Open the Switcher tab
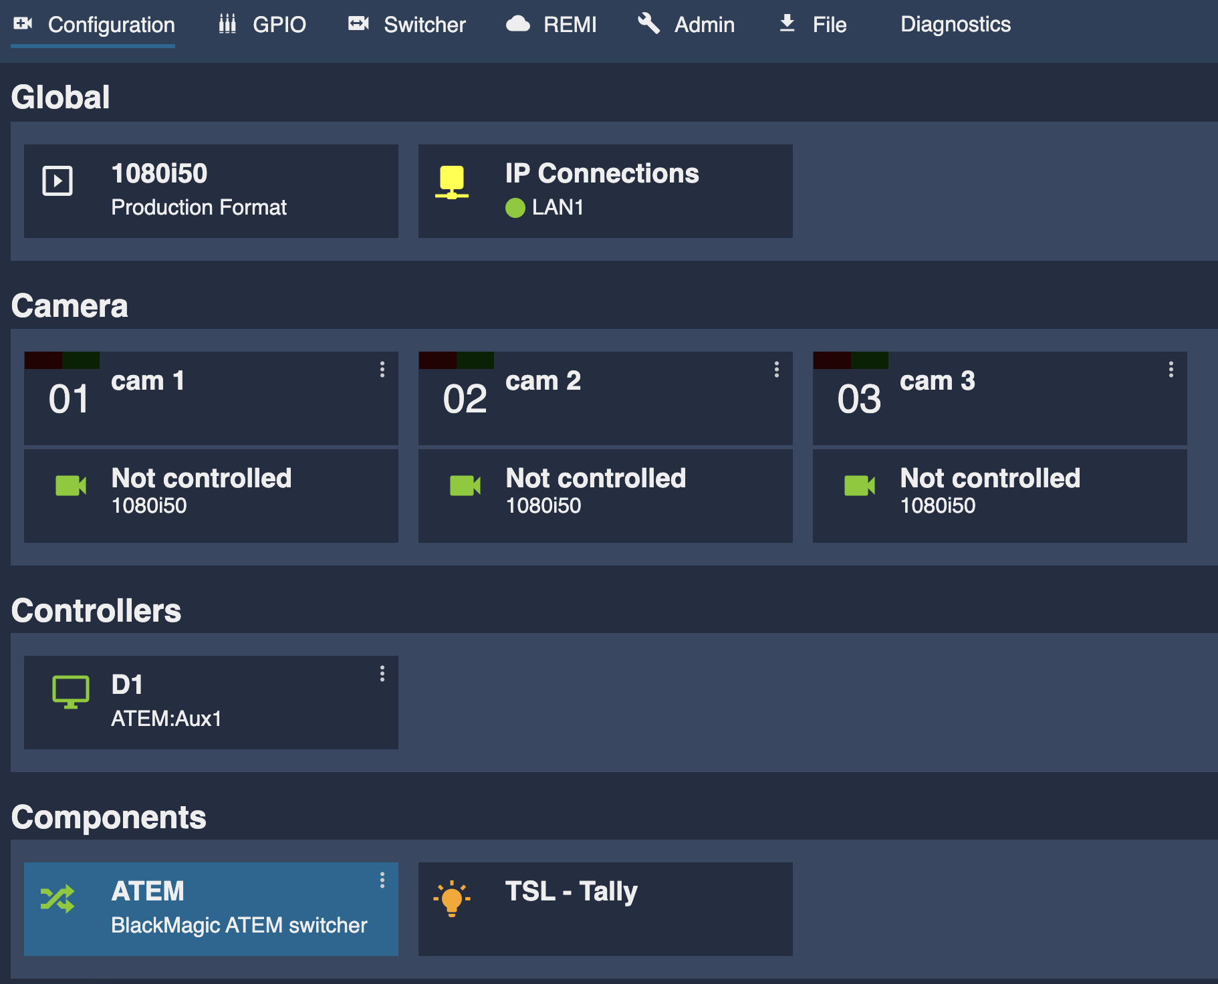1218x984 pixels. [406, 25]
